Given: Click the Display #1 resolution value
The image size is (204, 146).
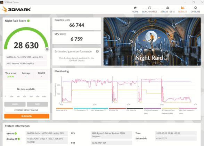Looking at the screenshot, I should (47, 140).
